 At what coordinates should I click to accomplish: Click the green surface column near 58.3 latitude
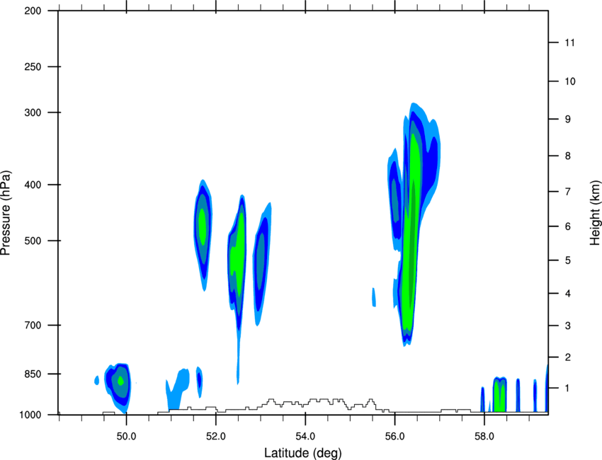click(500, 395)
